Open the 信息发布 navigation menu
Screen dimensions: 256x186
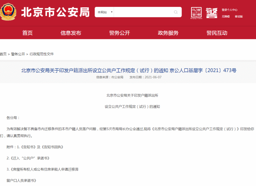(71, 33)
